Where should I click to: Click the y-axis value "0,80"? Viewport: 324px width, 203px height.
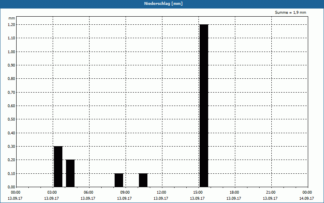tap(11, 79)
